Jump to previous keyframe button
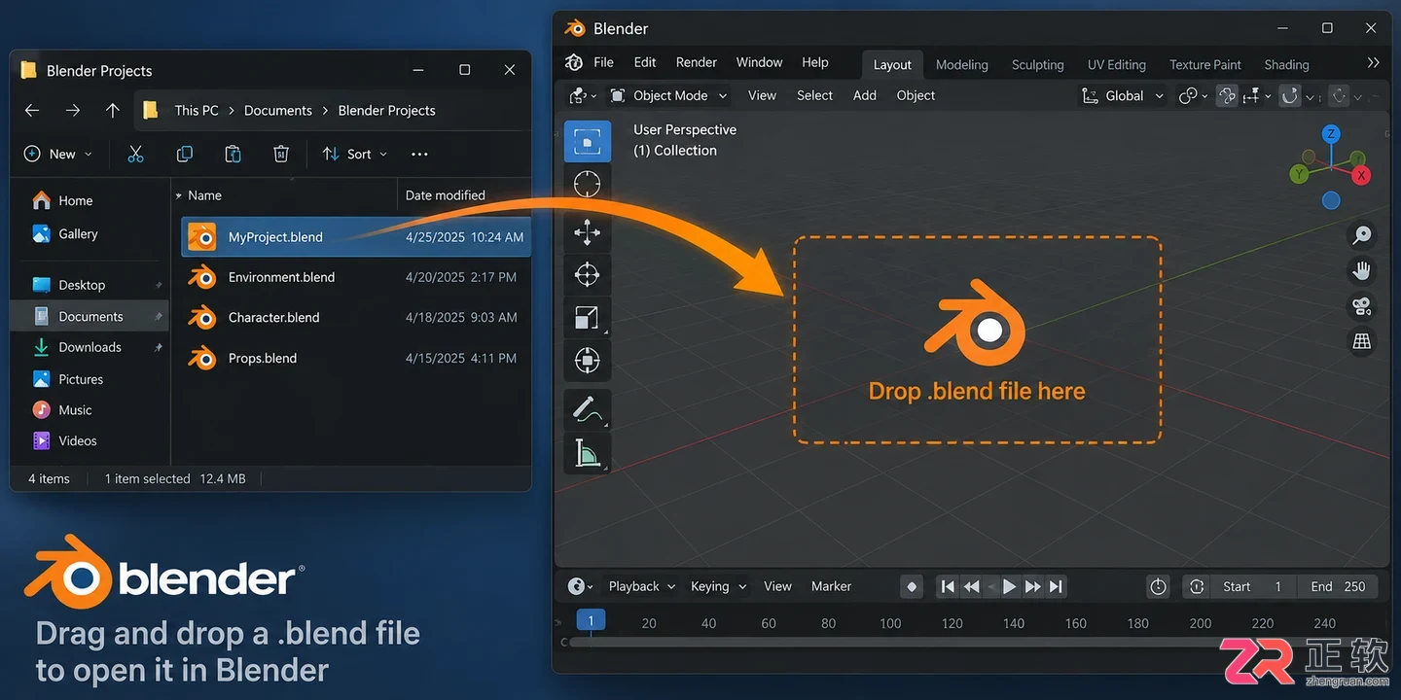The height and width of the screenshot is (700, 1401). pyautogui.click(x=971, y=586)
